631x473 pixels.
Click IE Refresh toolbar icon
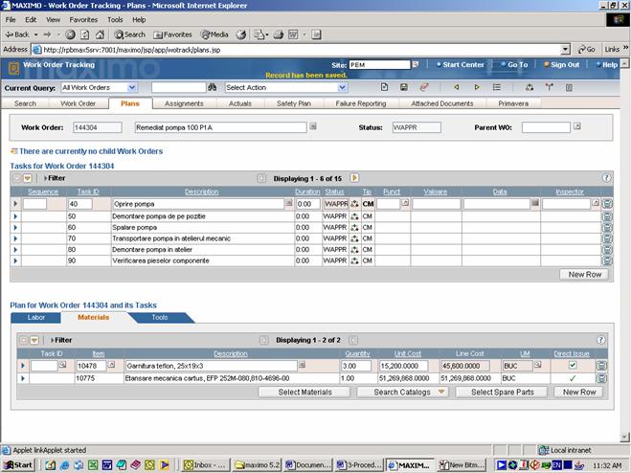tap(85, 34)
